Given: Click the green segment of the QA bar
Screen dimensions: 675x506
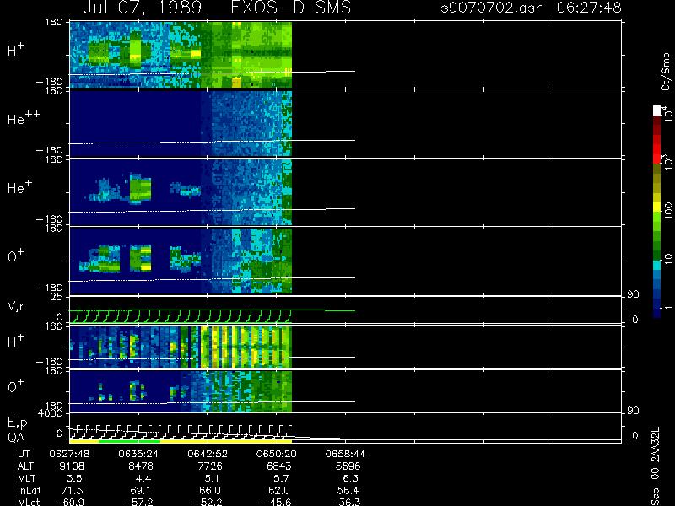Looking at the screenshot, I should click(x=129, y=441).
